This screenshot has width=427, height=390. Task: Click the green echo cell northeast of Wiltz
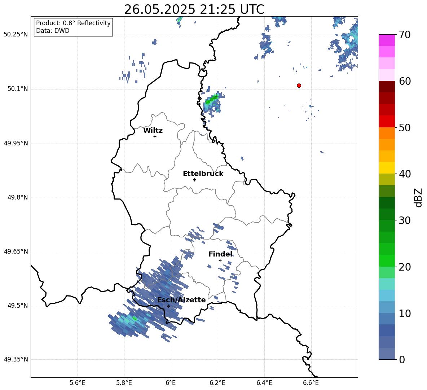point(212,100)
